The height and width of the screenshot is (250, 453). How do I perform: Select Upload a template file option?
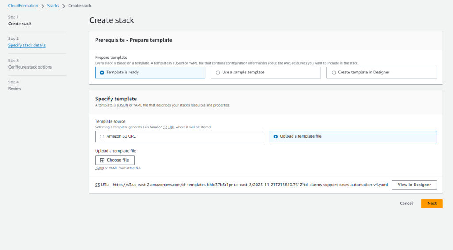click(x=353, y=136)
